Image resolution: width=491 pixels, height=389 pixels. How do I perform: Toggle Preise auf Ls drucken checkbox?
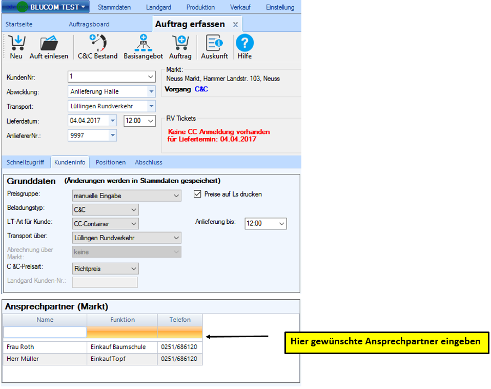197,194
